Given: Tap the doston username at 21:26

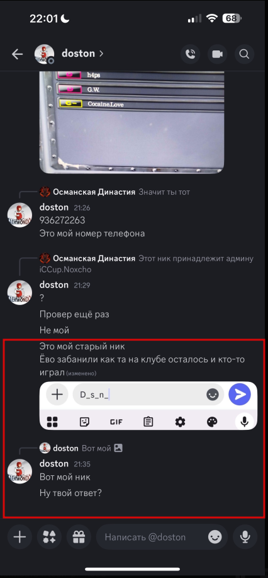Looking at the screenshot, I should [54, 207].
